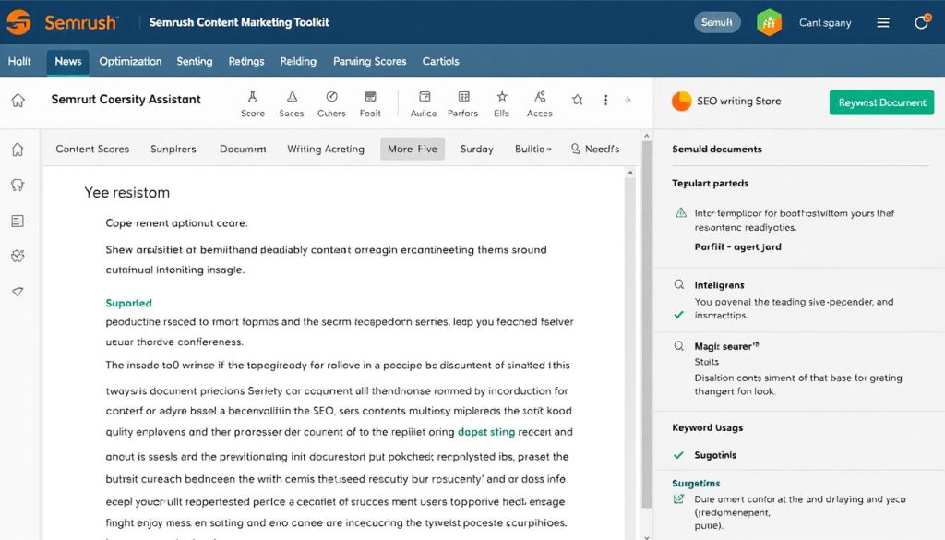Open the Suigetims link
The height and width of the screenshot is (540, 945).
click(695, 483)
